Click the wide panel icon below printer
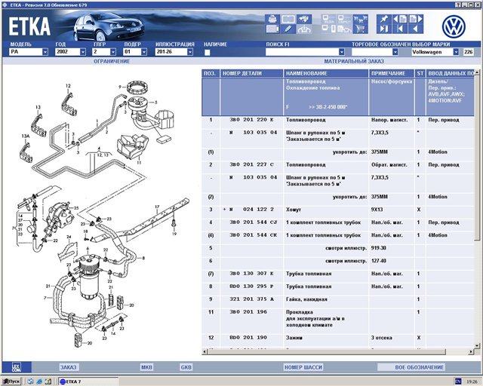Viewport: 483px width, 386px height. (272, 29)
